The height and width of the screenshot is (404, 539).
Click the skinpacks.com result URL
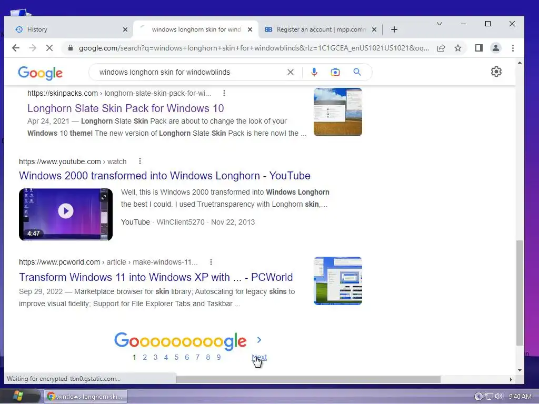119,93
